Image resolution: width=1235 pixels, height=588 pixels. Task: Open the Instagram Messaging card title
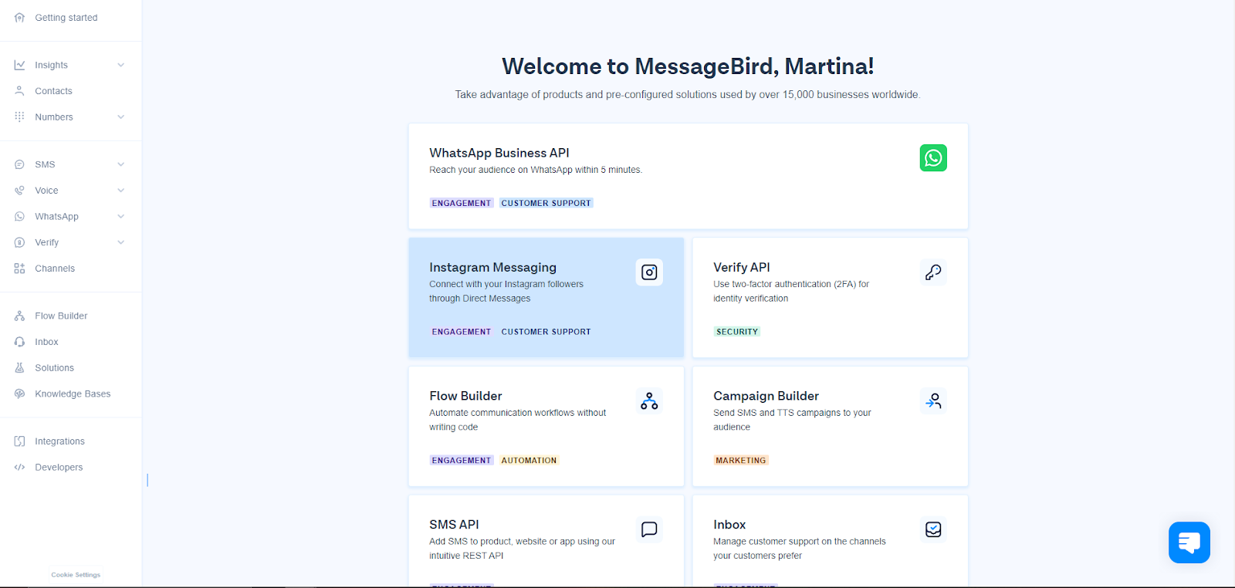coord(492,267)
